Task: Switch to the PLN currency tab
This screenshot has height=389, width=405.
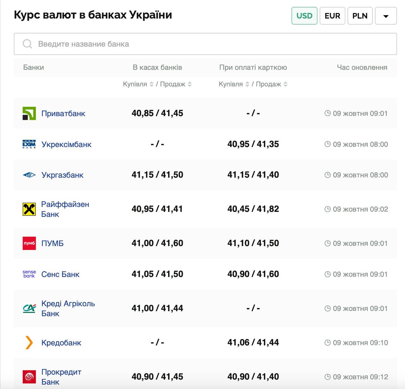Action: [360, 16]
